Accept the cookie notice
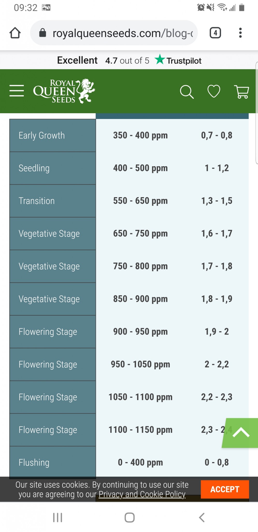 [x=225, y=489]
